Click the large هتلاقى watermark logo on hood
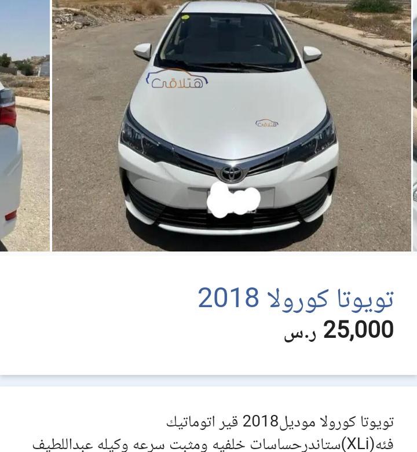 (177, 79)
